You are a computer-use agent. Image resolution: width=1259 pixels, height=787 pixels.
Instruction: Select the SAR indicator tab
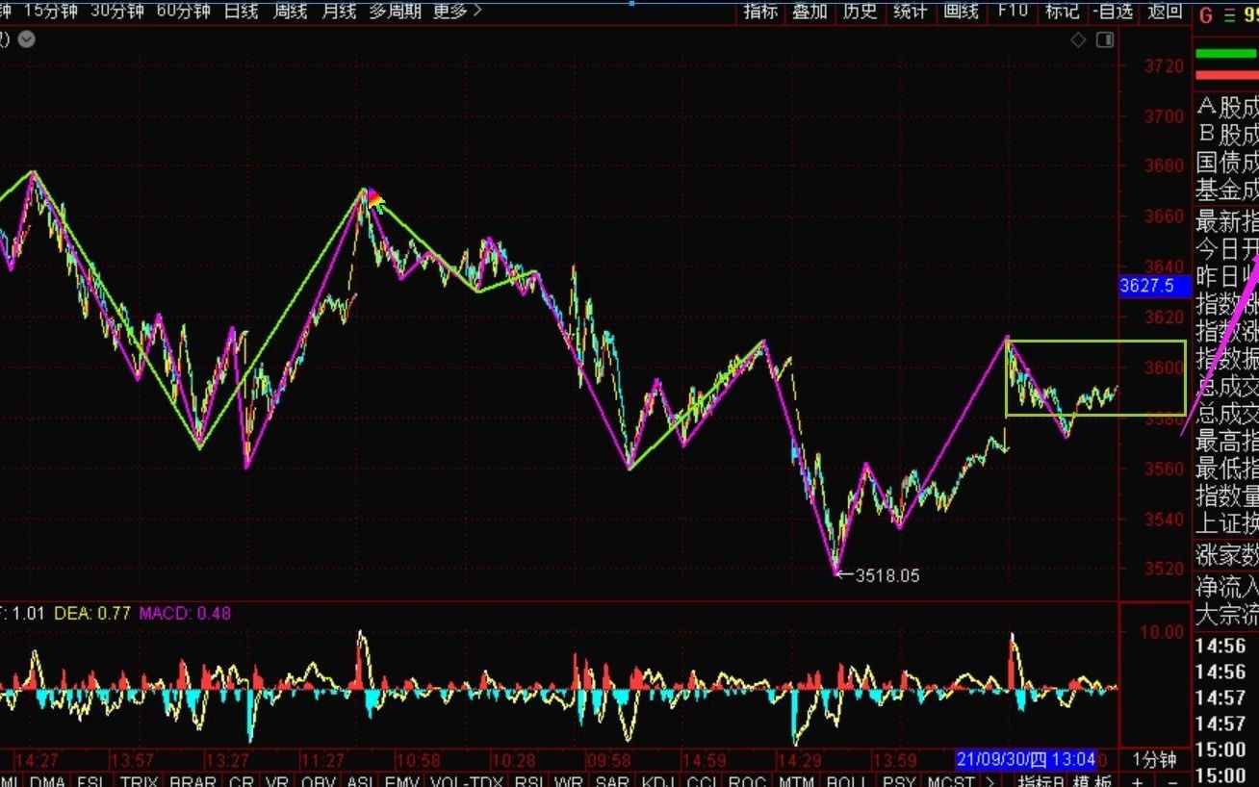pyautogui.click(x=612, y=782)
